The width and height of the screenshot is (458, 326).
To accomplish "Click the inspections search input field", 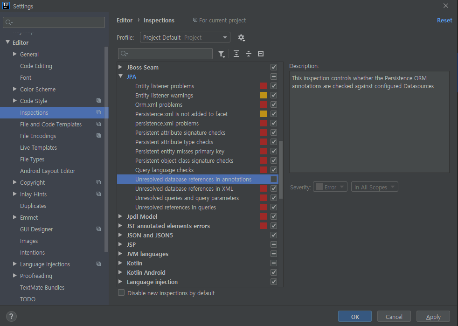I will pos(165,54).
